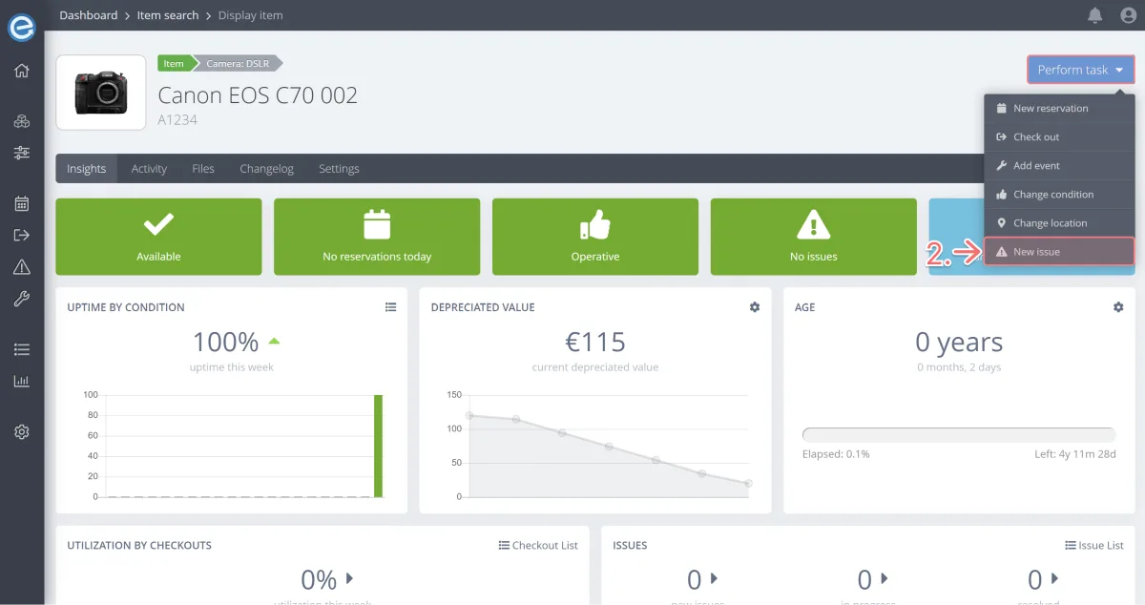This screenshot has width=1145, height=605.
Task: Click the home icon in sidebar
Action: click(21, 71)
